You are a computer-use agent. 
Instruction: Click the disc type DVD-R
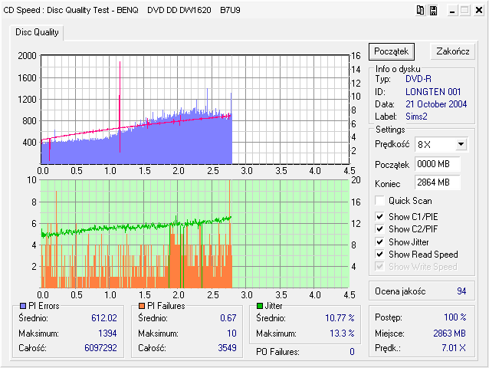(418, 79)
